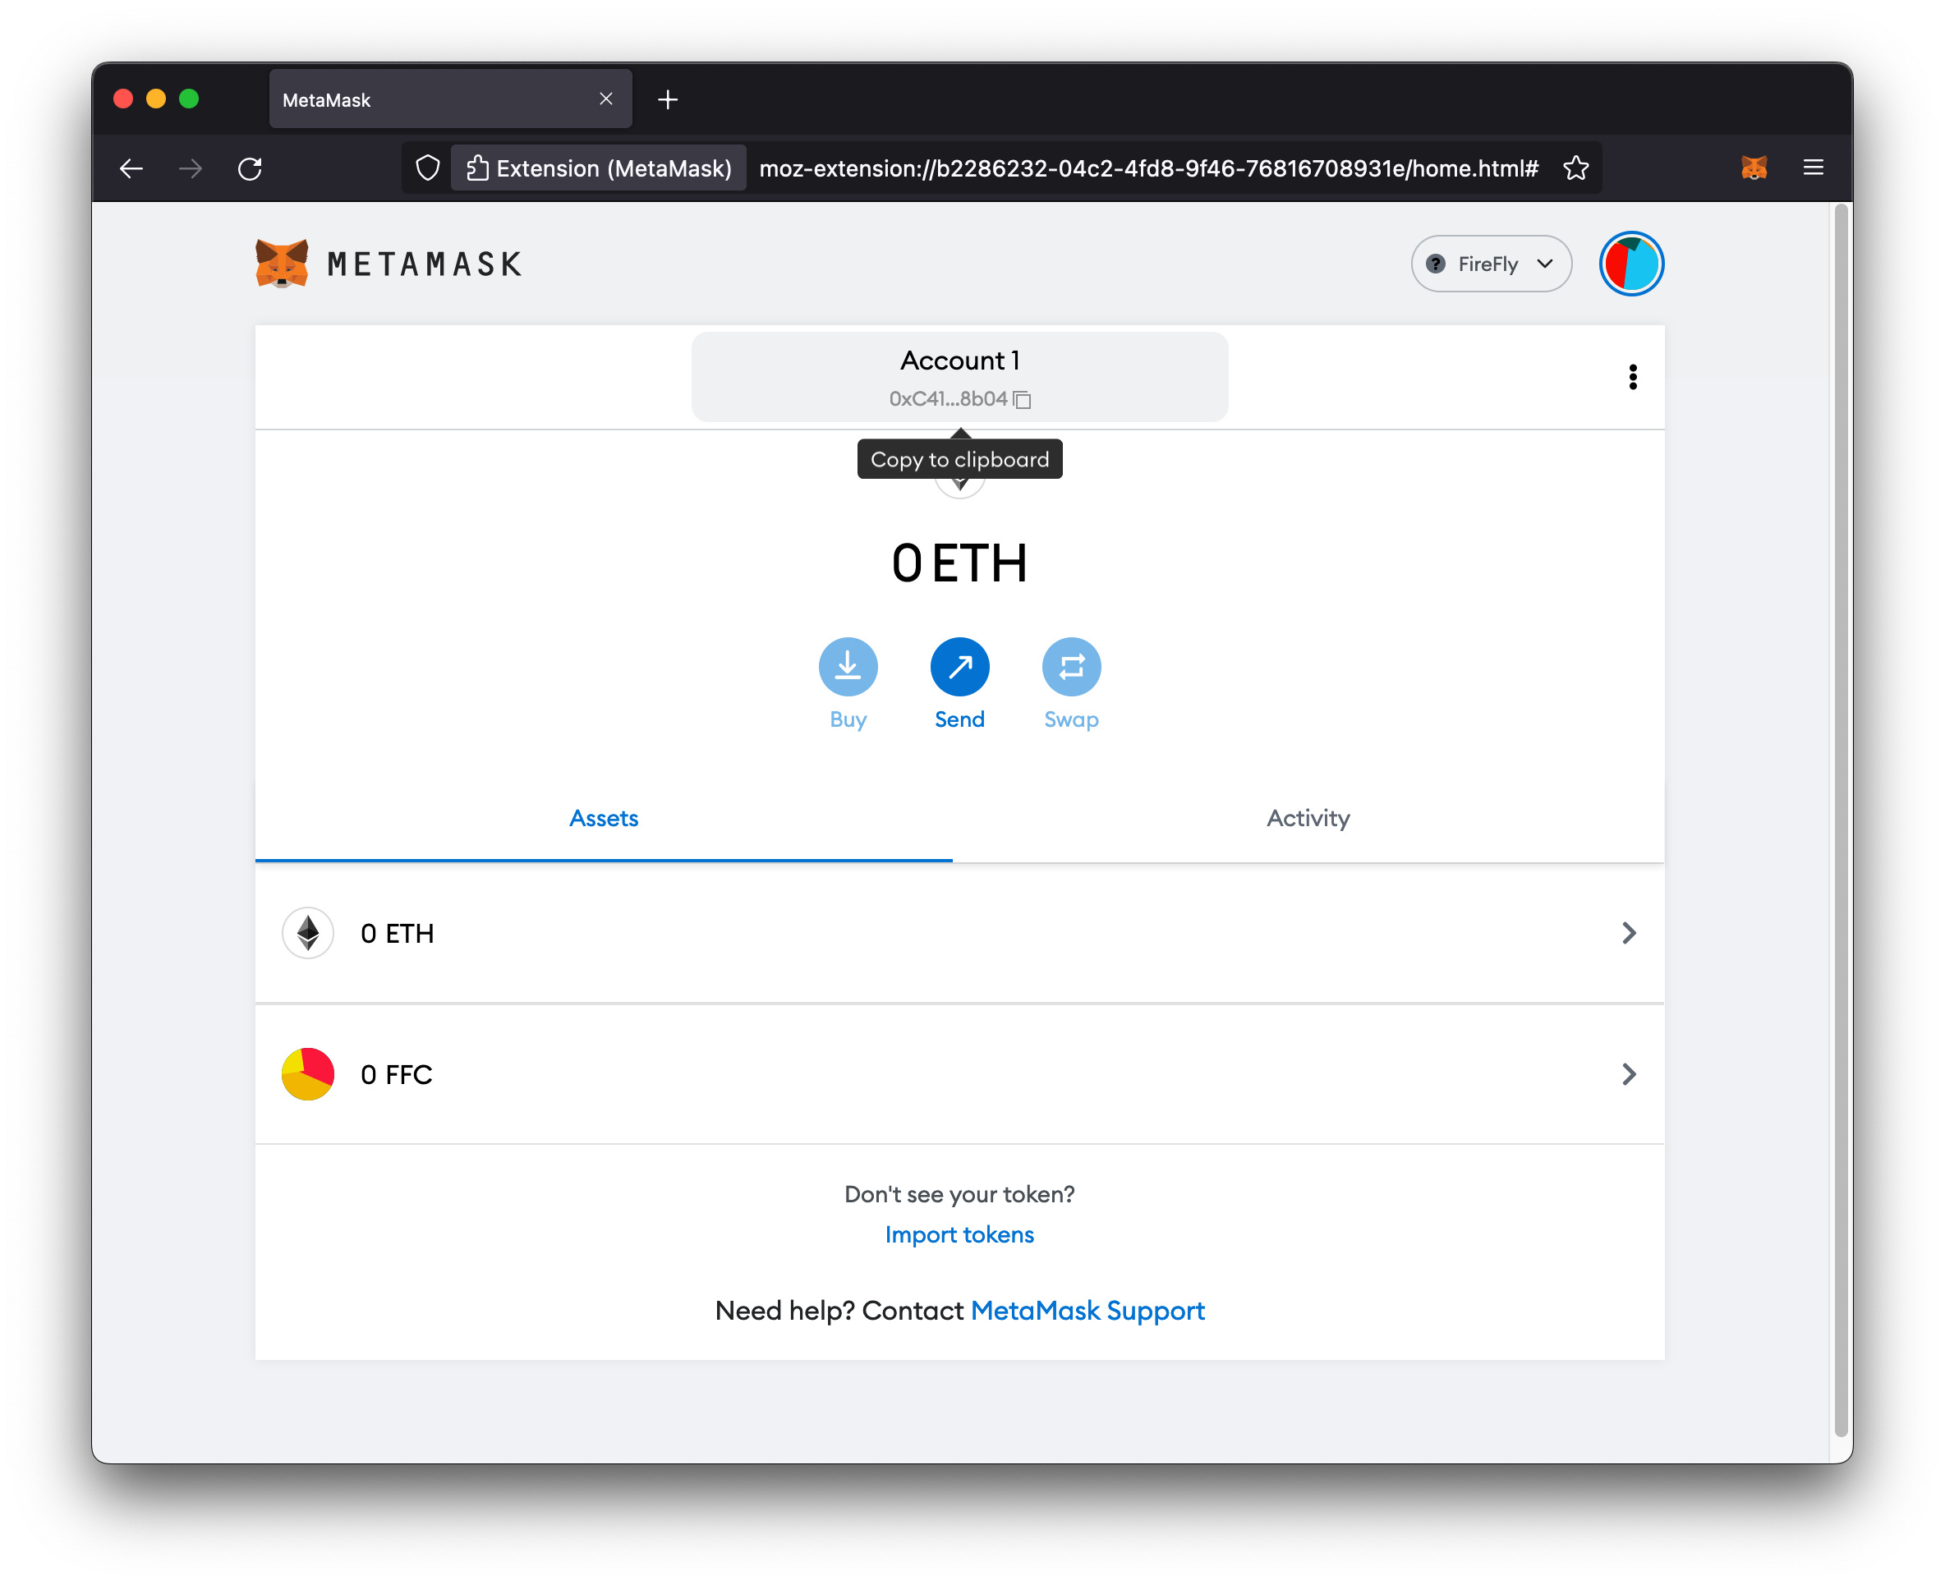Click the ETH asset row arrow
The image size is (1945, 1585).
point(1630,932)
